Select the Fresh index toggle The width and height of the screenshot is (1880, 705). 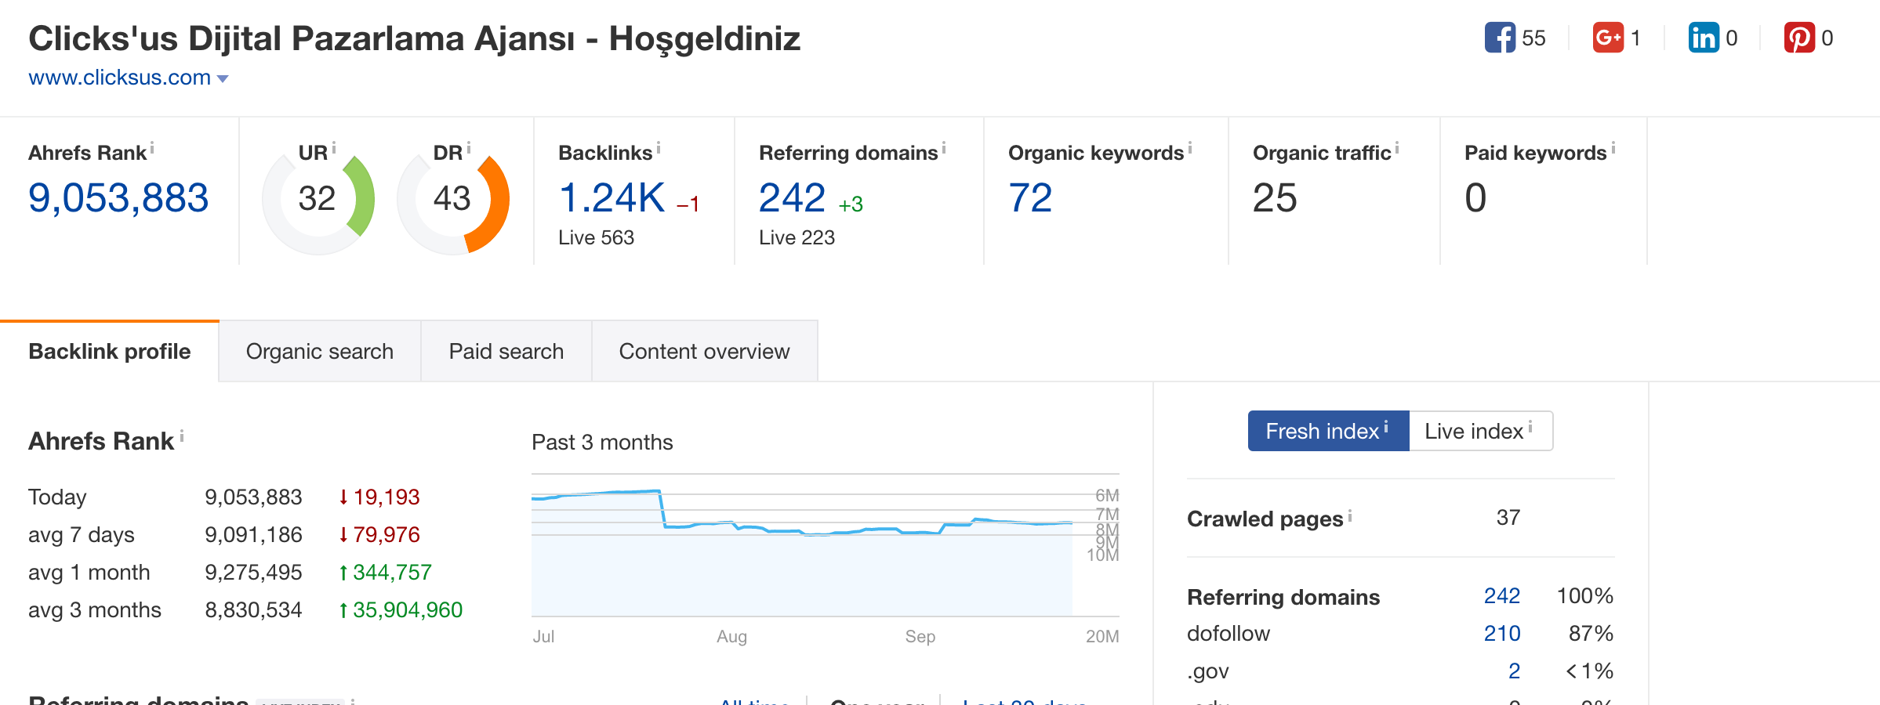click(x=1327, y=431)
